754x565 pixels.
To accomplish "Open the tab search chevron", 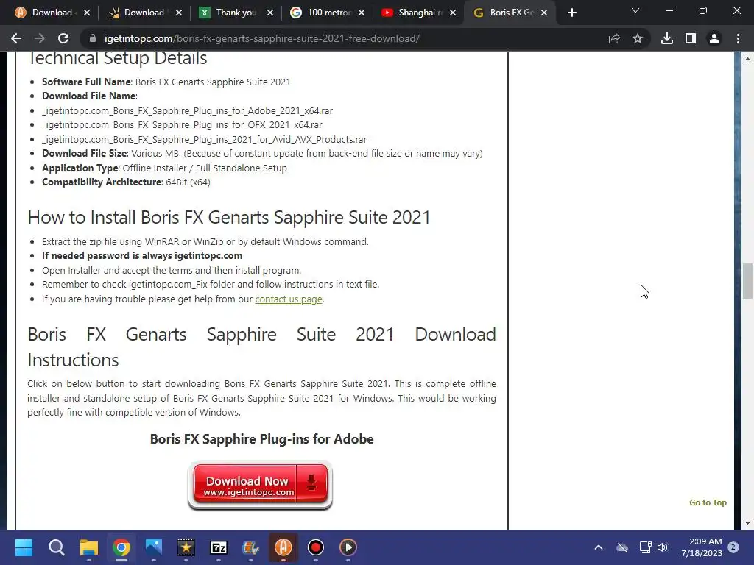I will click(x=635, y=10).
